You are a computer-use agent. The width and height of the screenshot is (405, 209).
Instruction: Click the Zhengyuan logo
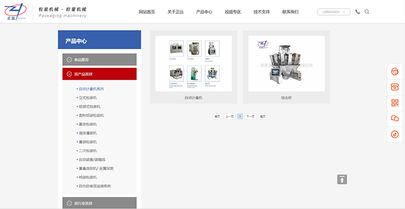point(16,12)
